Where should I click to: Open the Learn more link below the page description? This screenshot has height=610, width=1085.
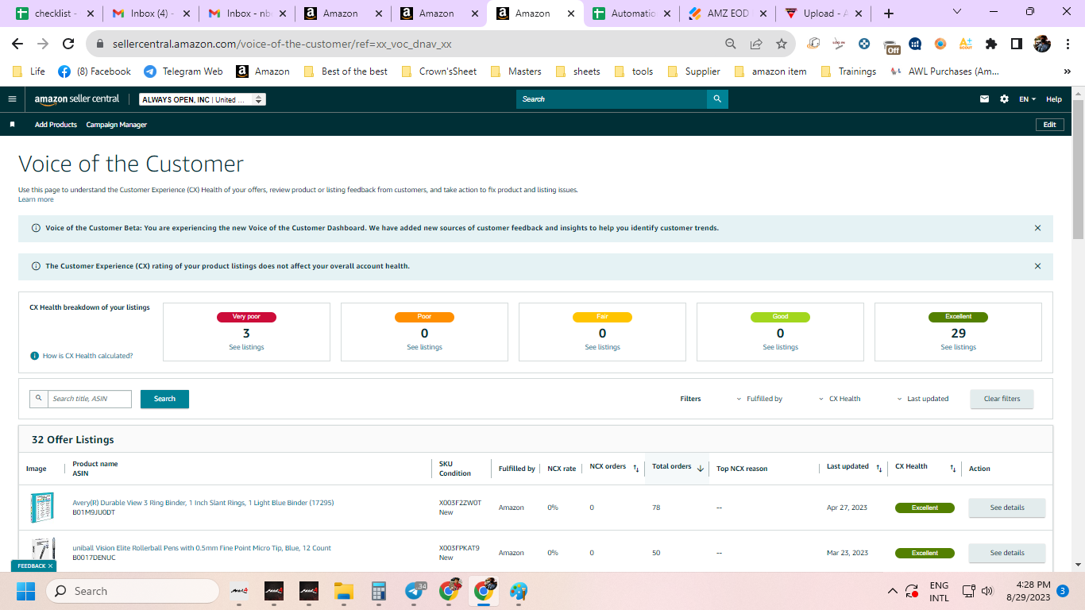pyautogui.click(x=36, y=199)
